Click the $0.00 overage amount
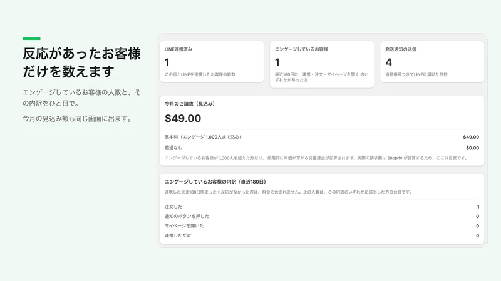This screenshot has width=501, height=281. click(472, 148)
